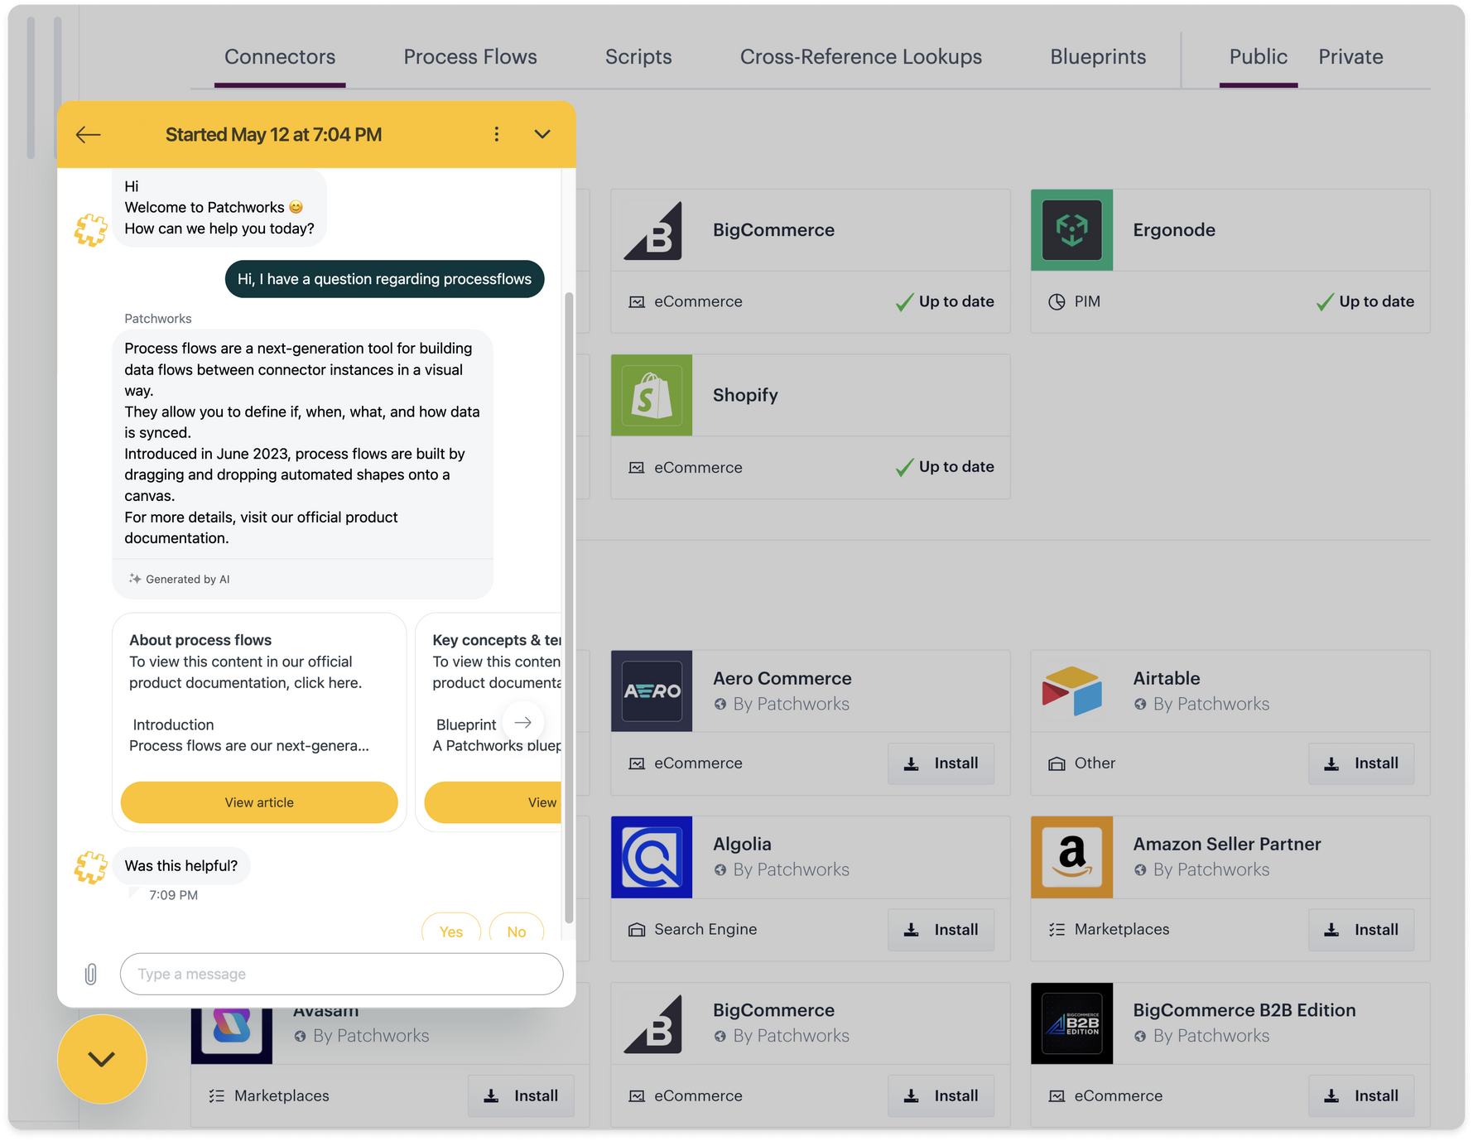Open the three-dot menu in chat header
This screenshot has height=1141, width=1473.
point(496,134)
